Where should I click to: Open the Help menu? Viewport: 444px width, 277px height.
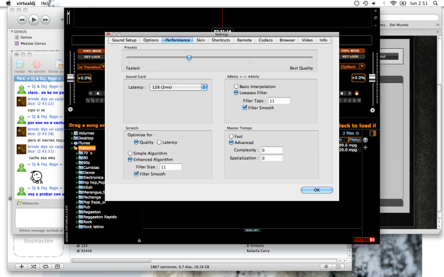(46, 3)
